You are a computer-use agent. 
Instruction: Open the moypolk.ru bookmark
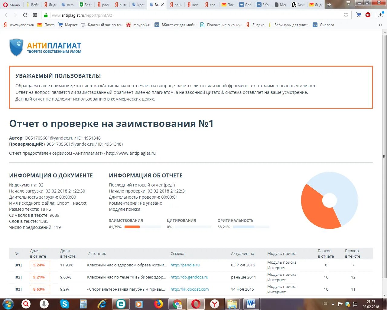(139, 25)
